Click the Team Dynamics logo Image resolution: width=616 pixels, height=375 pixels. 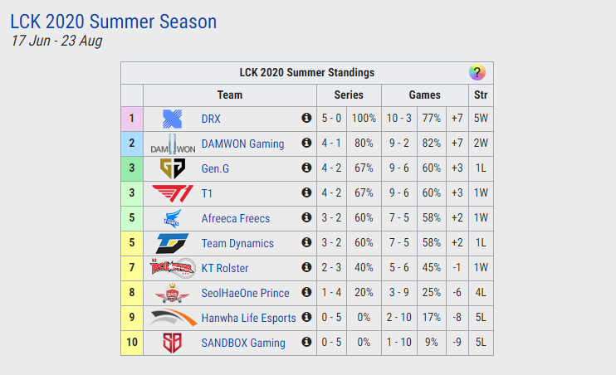pyautogui.click(x=173, y=243)
